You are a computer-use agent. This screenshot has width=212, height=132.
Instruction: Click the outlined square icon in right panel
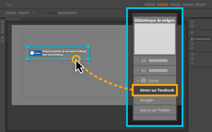192,39
